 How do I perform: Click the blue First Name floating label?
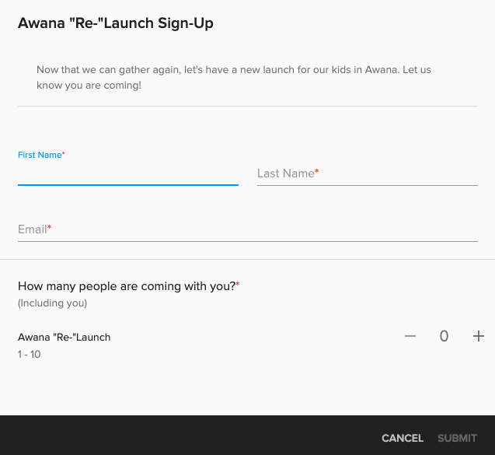point(39,155)
